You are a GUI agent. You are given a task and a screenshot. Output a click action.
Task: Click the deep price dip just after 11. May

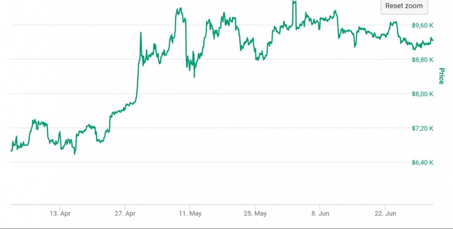[194, 77]
